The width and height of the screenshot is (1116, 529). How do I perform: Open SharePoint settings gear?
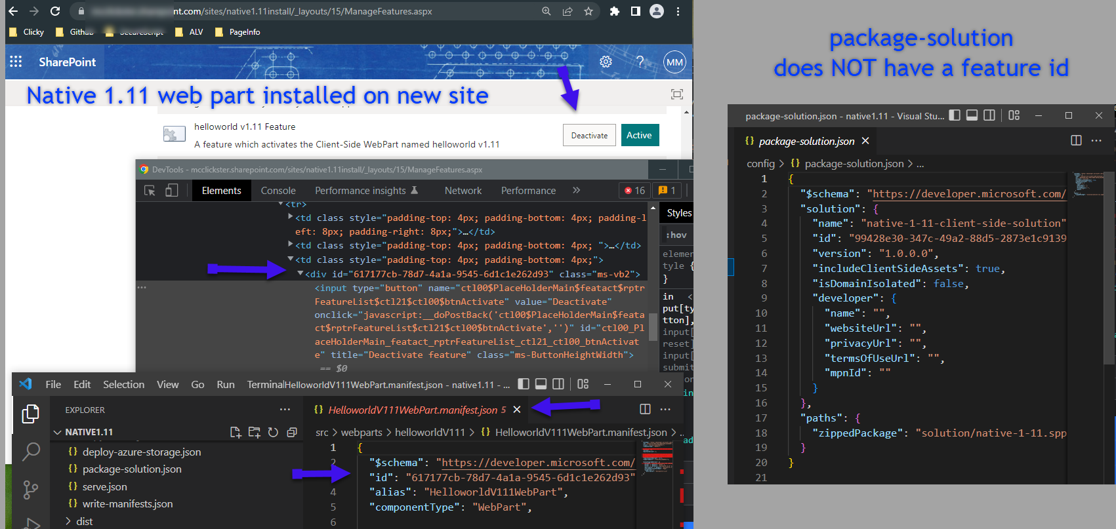pyautogui.click(x=606, y=62)
